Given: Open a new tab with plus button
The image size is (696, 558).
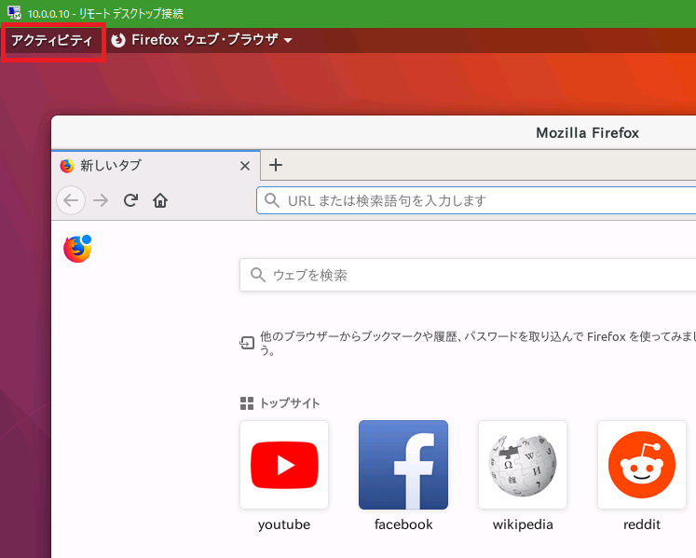Looking at the screenshot, I should (276, 165).
